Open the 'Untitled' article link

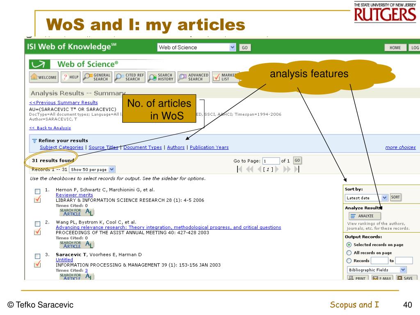point(64,260)
